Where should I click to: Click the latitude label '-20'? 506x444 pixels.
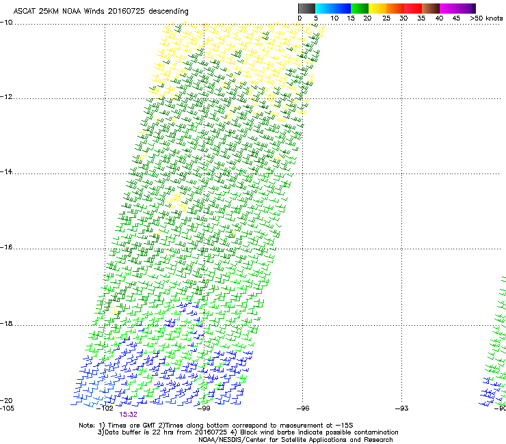point(6,400)
